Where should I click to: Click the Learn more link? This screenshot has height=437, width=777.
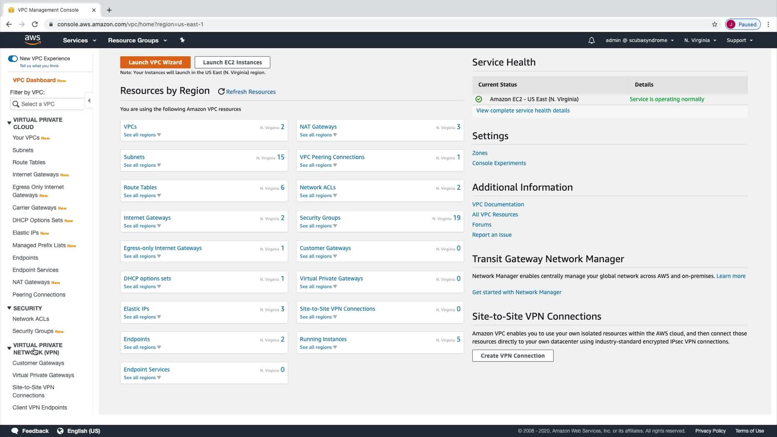coord(730,276)
